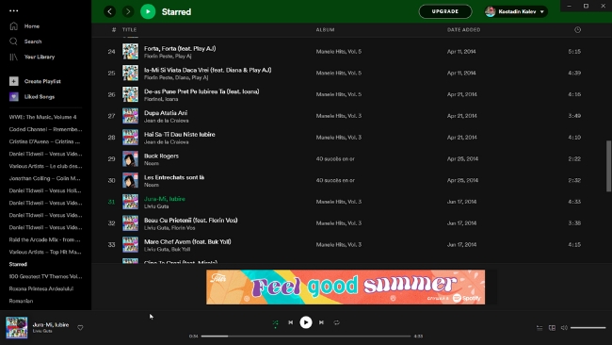Open Liked Songs heart icon
The height and width of the screenshot is (345, 612).
(x=14, y=96)
